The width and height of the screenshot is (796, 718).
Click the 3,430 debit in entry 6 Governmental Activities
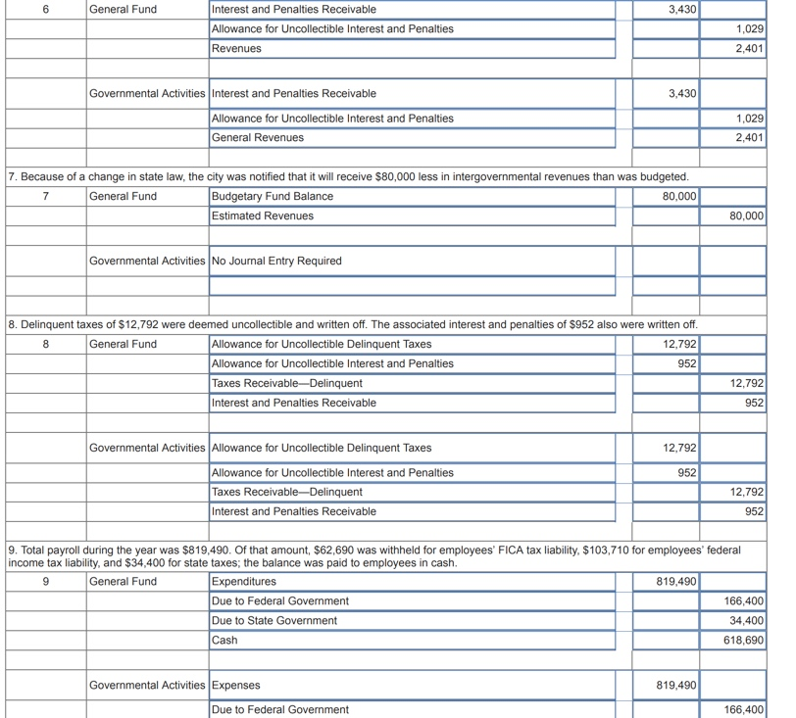coord(666,93)
